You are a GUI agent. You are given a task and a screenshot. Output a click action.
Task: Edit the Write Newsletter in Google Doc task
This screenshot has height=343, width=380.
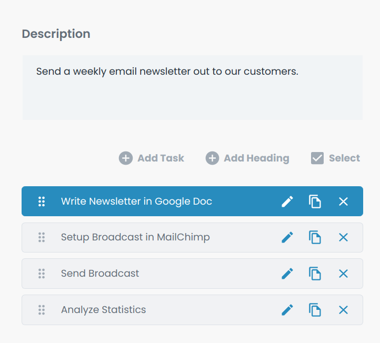[x=287, y=201]
